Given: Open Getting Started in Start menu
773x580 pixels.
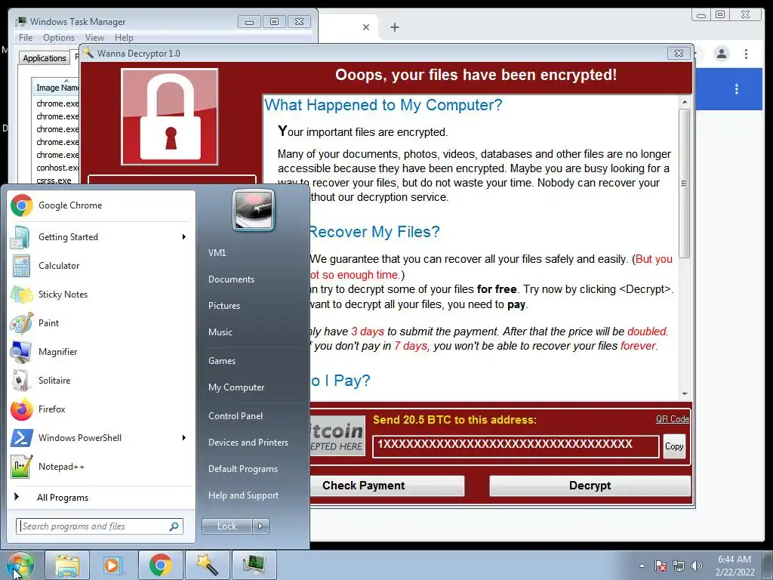Looking at the screenshot, I should [101, 236].
